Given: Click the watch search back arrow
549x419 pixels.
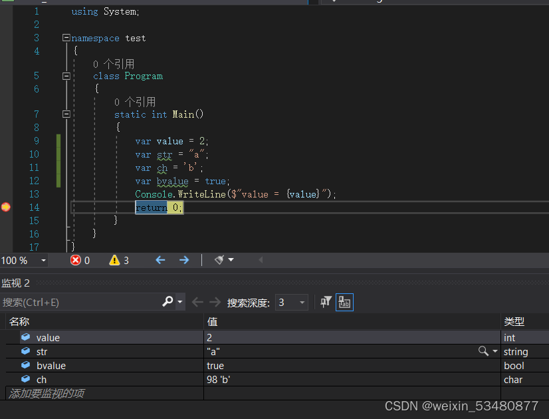Looking at the screenshot, I should pyautogui.click(x=198, y=302).
